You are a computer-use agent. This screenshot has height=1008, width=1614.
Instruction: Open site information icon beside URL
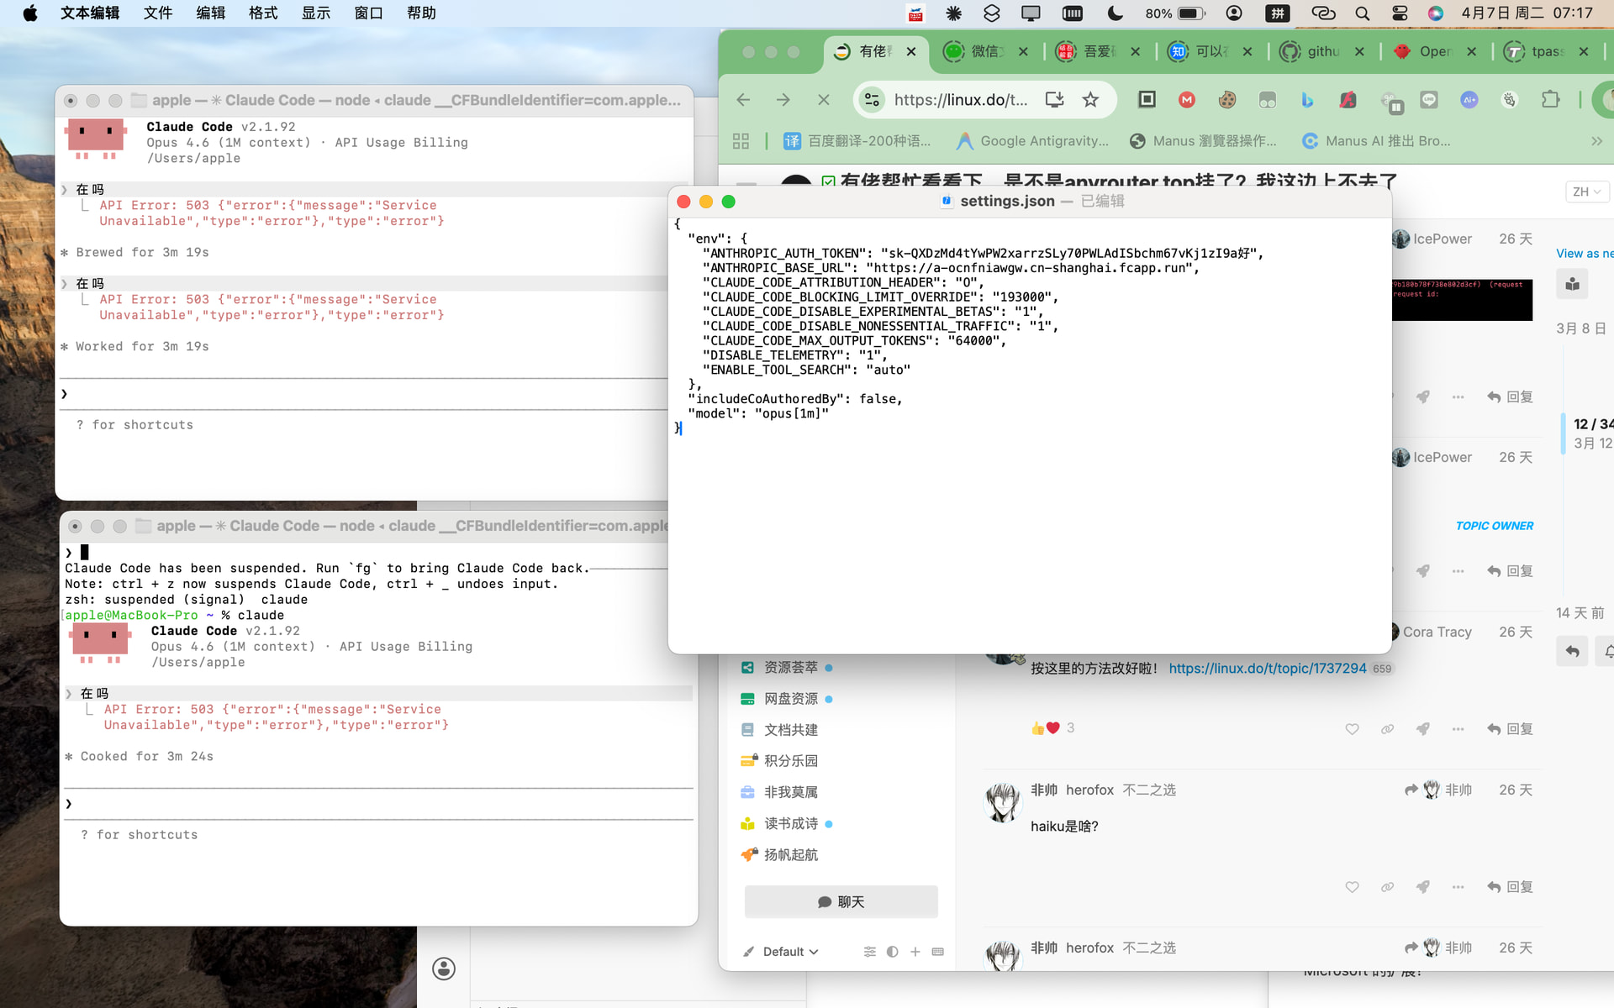pyautogui.click(x=873, y=100)
